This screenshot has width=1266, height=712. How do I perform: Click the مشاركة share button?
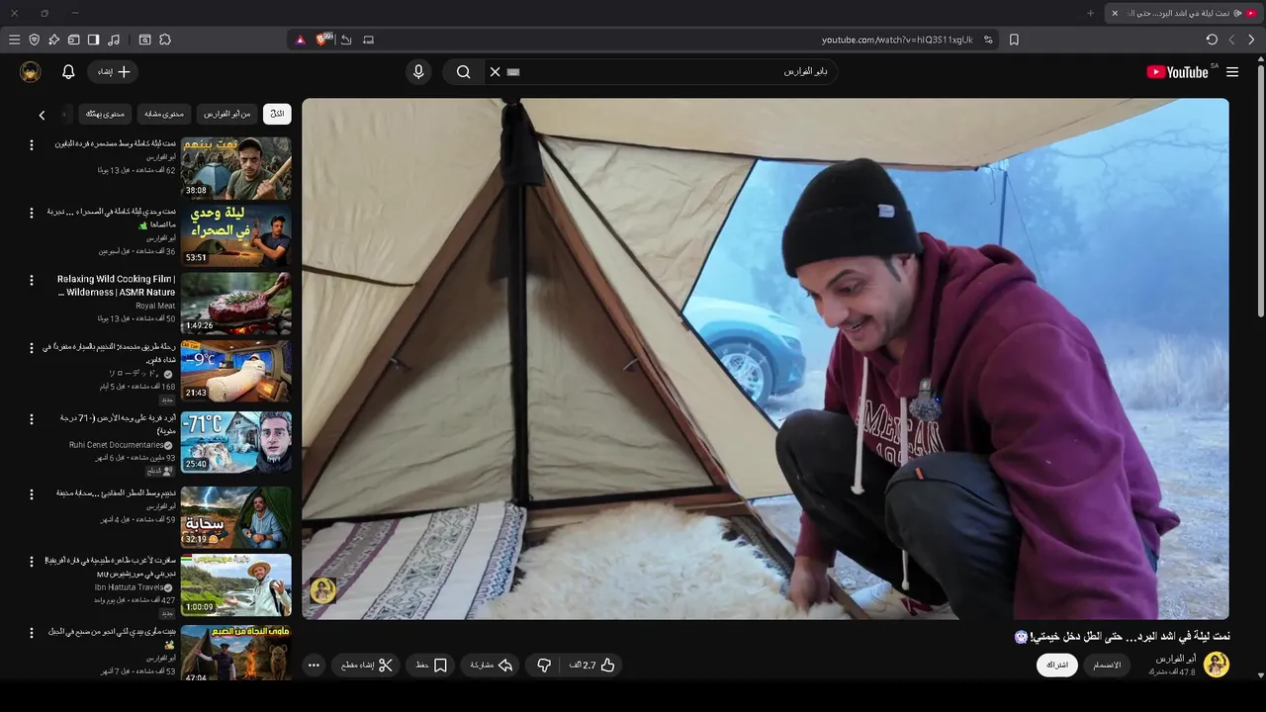(x=492, y=666)
